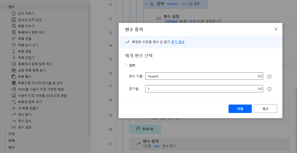The height and width of the screenshot is (153, 297).
Task: Show info for 증가됨 parameter
Action: click(269, 89)
